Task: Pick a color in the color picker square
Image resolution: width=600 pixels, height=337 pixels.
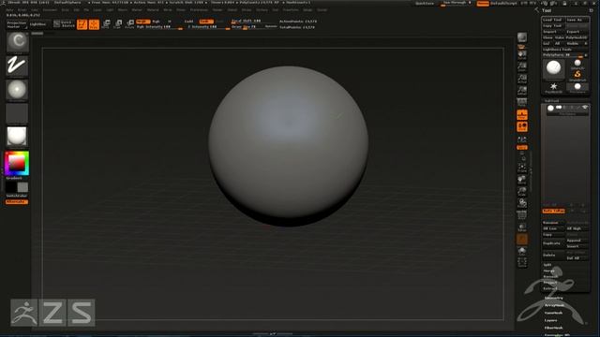Action: (17, 164)
